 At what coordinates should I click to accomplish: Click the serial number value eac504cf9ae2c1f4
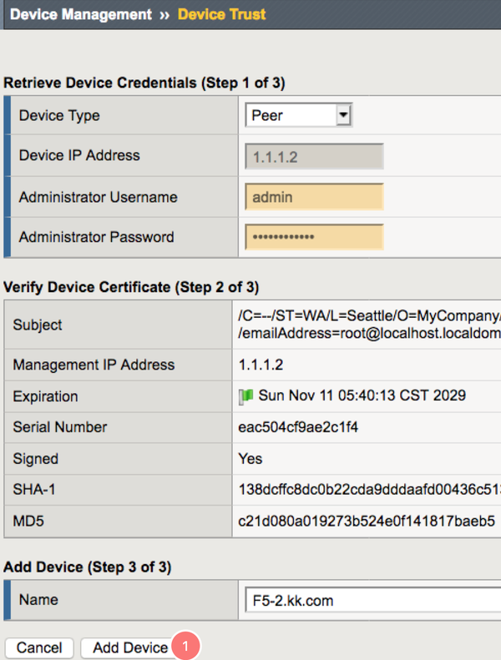[298, 427]
